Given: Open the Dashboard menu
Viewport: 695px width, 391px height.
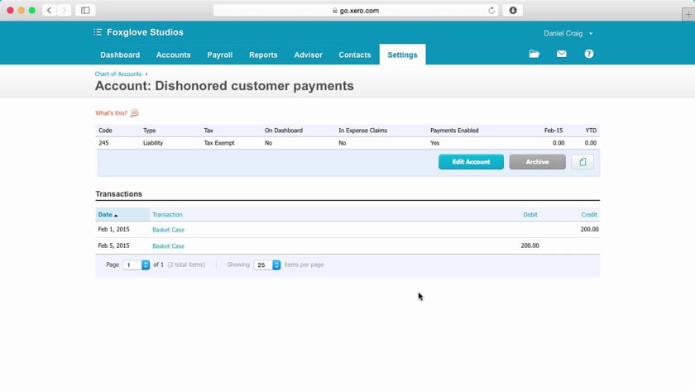Looking at the screenshot, I should (120, 55).
